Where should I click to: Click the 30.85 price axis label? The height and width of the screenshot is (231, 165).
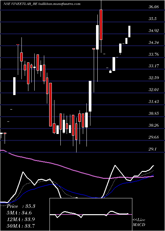154,114
